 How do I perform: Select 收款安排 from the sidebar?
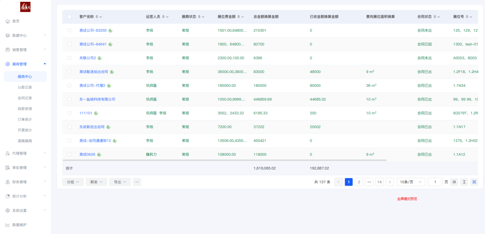pos(25,109)
